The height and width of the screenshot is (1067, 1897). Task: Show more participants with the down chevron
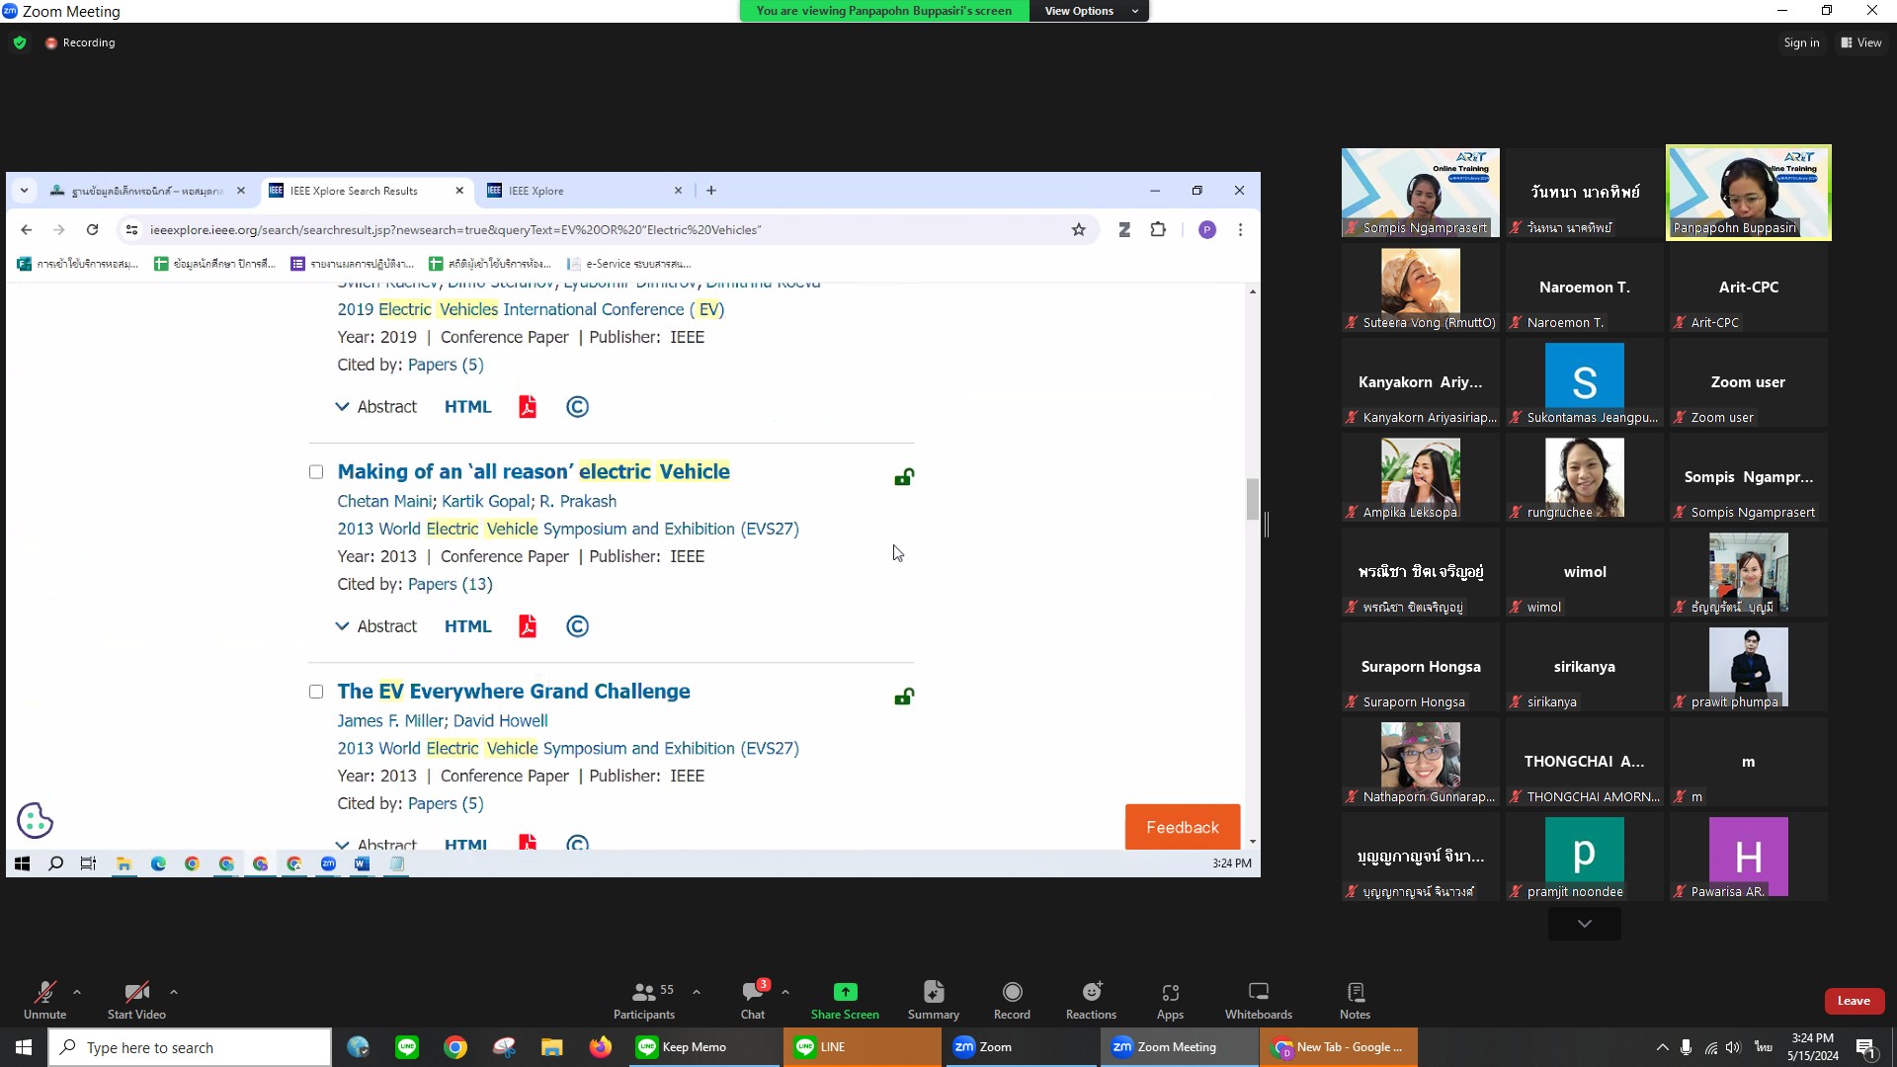tap(1584, 924)
